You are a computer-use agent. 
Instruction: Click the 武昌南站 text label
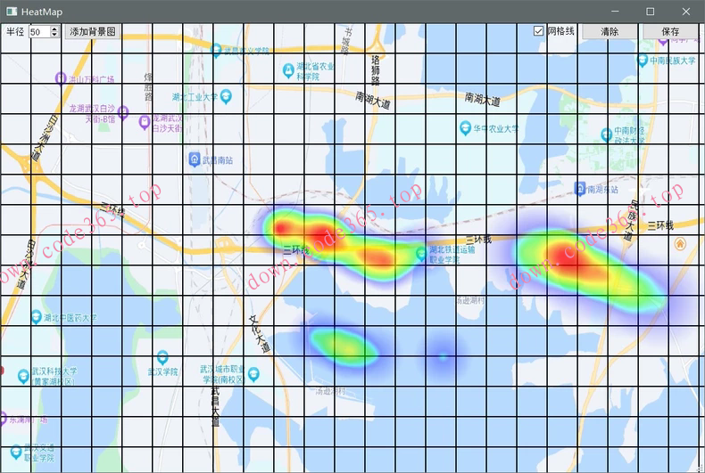coord(218,160)
